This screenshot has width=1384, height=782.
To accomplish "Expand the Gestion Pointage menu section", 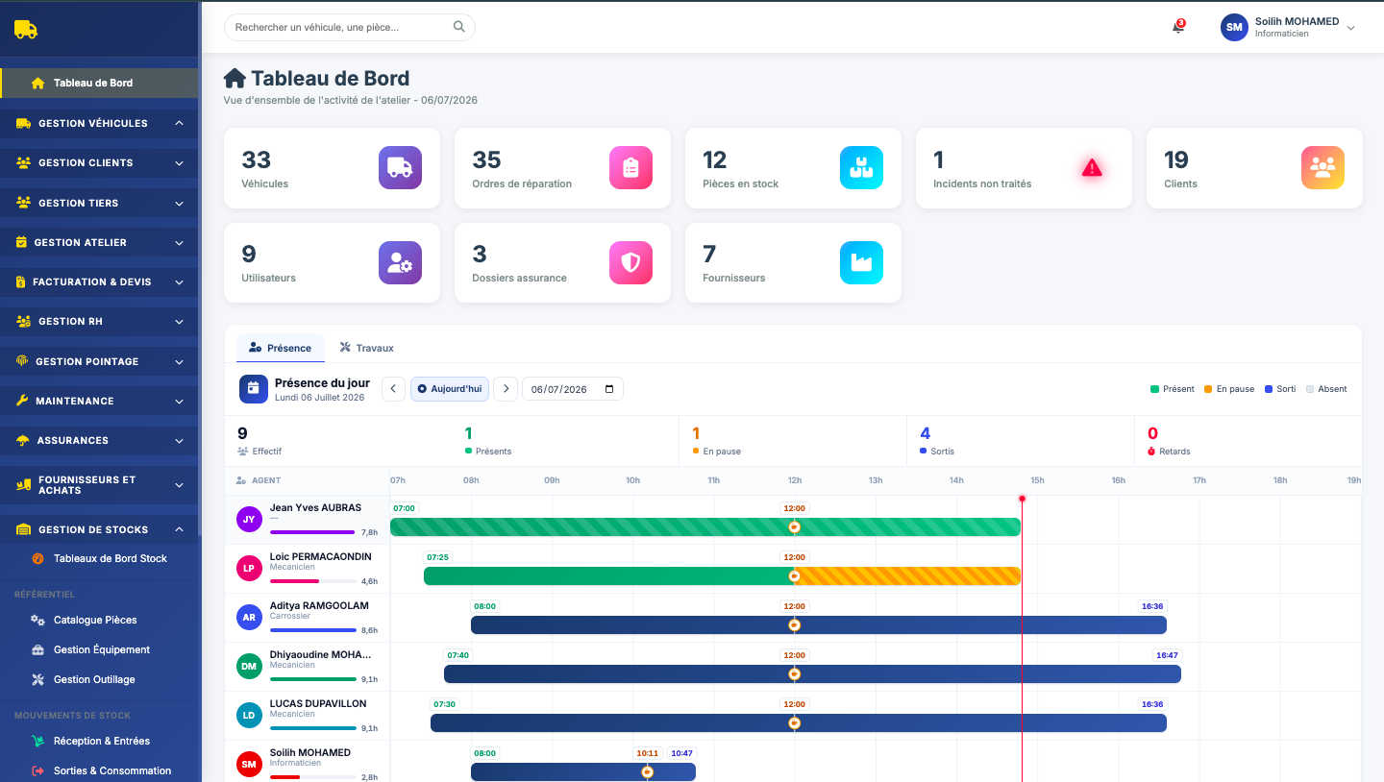I will 99,361.
